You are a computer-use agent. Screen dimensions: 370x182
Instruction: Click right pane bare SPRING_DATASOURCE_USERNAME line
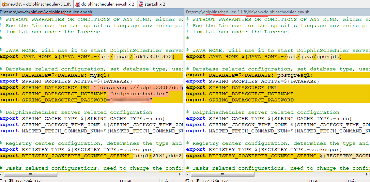tap(278, 94)
